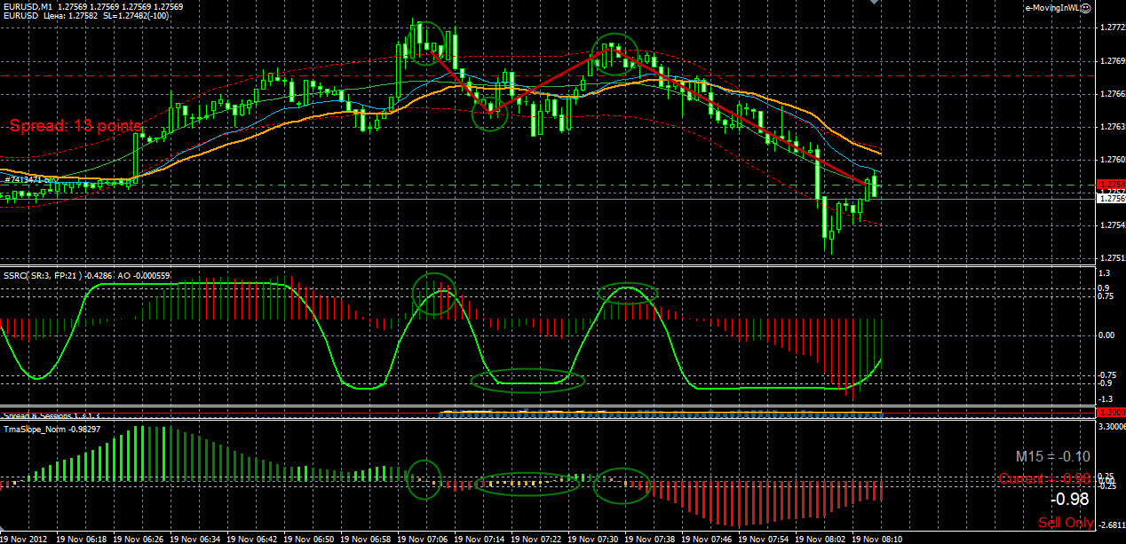Click the 3.3000 TmaSlope scale label
The width and height of the screenshot is (1126, 544).
pyautogui.click(x=1113, y=427)
